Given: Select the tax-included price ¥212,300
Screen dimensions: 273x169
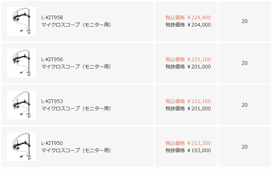Looking at the screenshot, I should pyautogui.click(x=188, y=143).
